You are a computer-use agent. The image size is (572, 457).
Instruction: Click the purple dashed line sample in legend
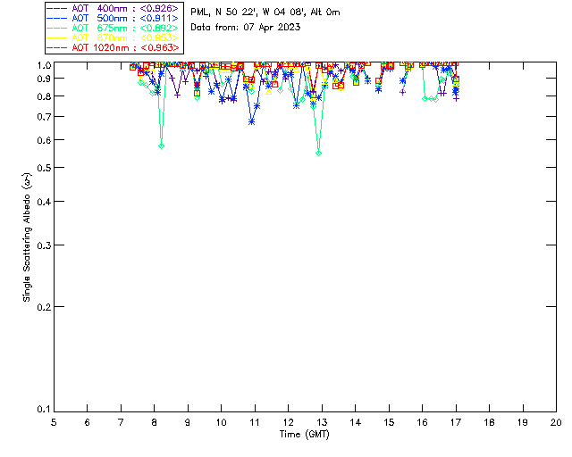point(57,8)
